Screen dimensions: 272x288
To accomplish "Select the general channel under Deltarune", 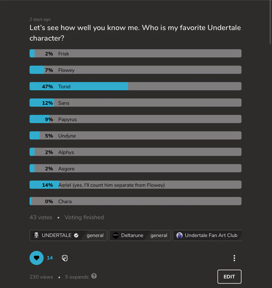I will [x=159, y=235].
